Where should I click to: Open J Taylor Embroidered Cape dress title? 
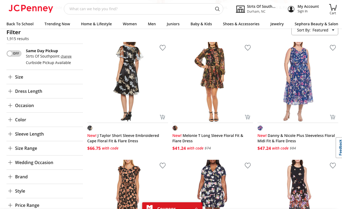[123, 138]
